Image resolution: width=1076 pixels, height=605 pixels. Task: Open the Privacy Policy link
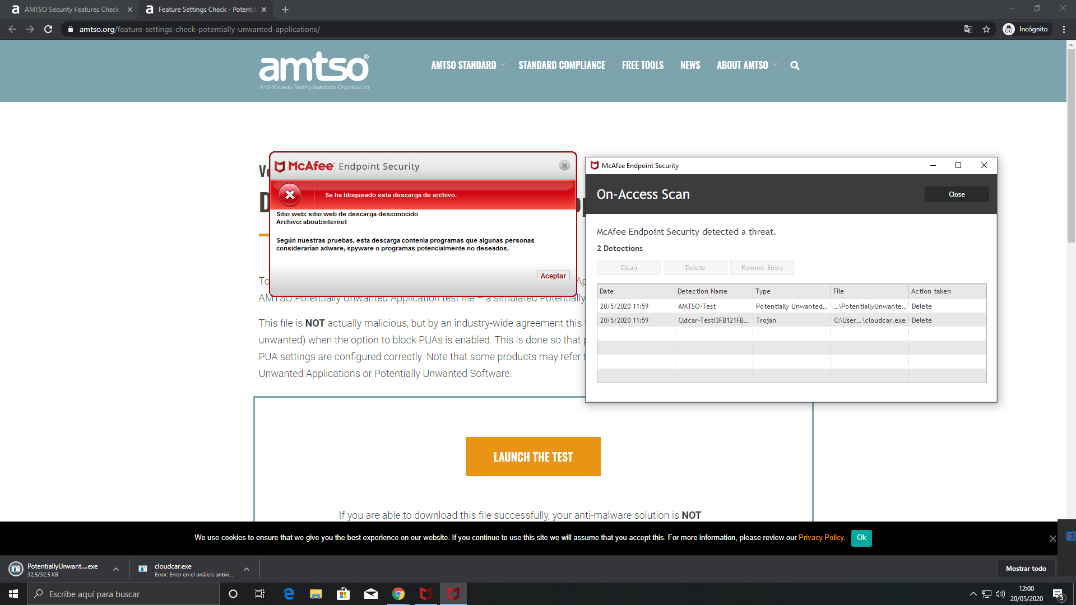coord(821,538)
